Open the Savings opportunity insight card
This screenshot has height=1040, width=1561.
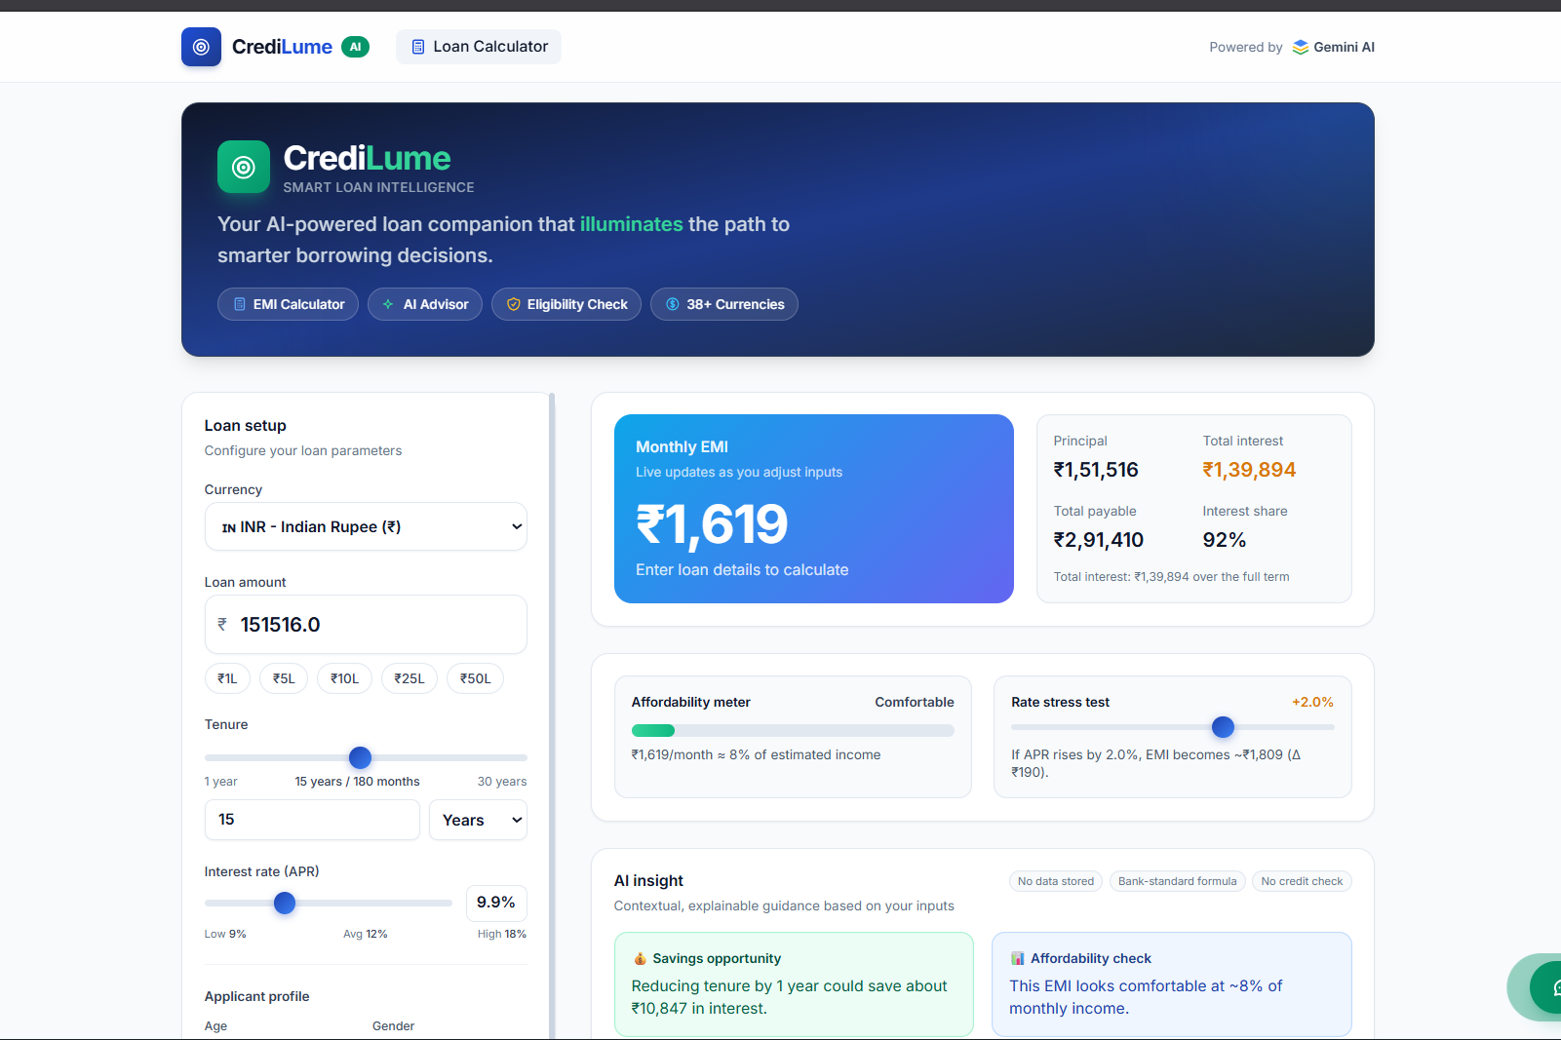[794, 984]
